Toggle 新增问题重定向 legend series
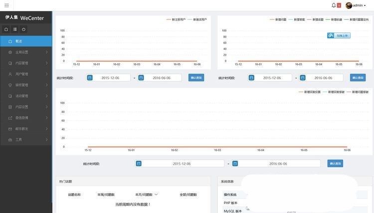This screenshot has height=213, width=374. point(357,19)
